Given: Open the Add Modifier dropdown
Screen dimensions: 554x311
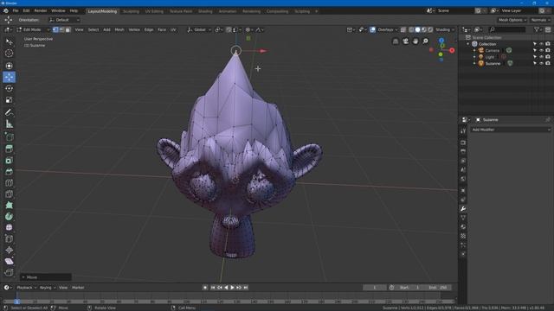Looking at the screenshot, I should [511, 130].
